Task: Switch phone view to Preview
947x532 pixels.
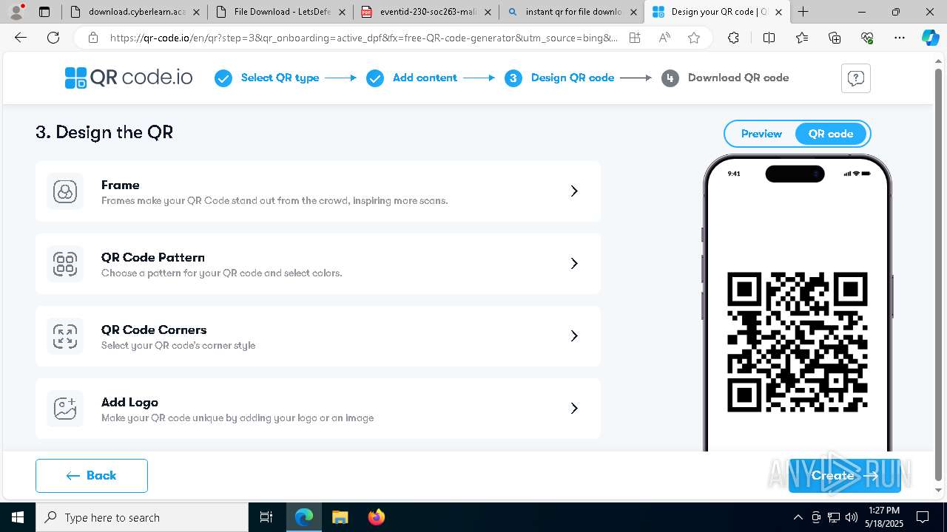Action: [x=761, y=134]
